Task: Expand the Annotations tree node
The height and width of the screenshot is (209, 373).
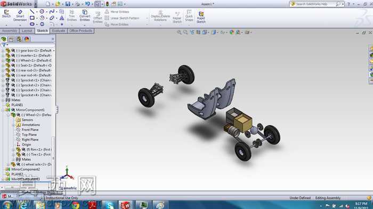Action: (13, 125)
